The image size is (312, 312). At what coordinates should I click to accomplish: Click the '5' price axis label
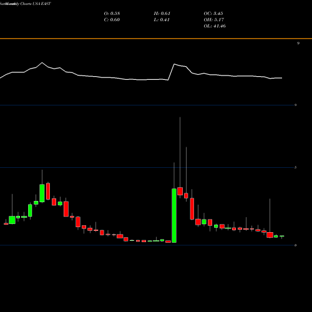point(295,167)
